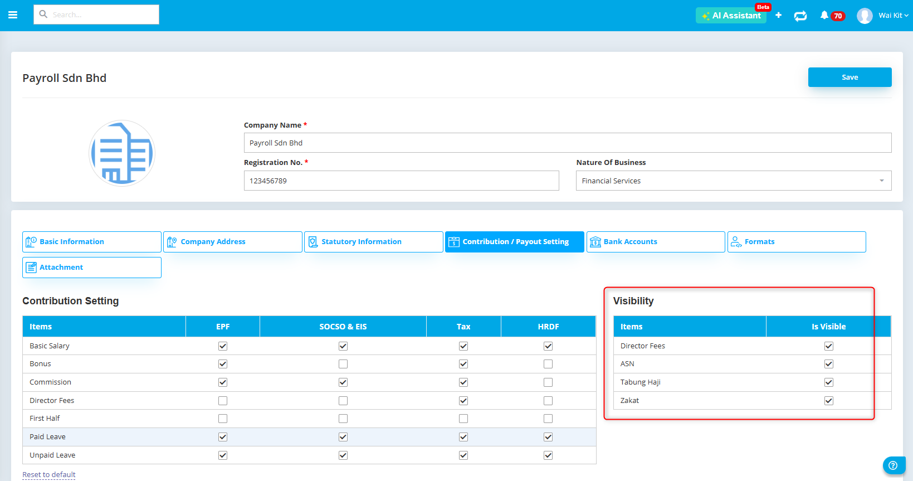
Task: Click the Registration No. field
Action: coord(401,181)
